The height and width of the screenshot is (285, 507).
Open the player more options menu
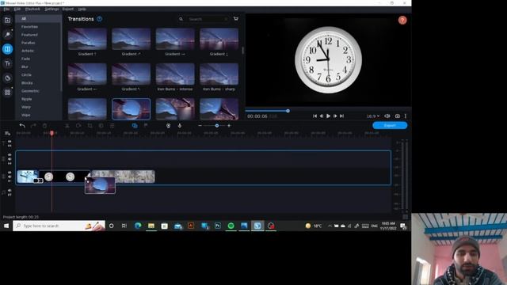[x=406, y=116]
